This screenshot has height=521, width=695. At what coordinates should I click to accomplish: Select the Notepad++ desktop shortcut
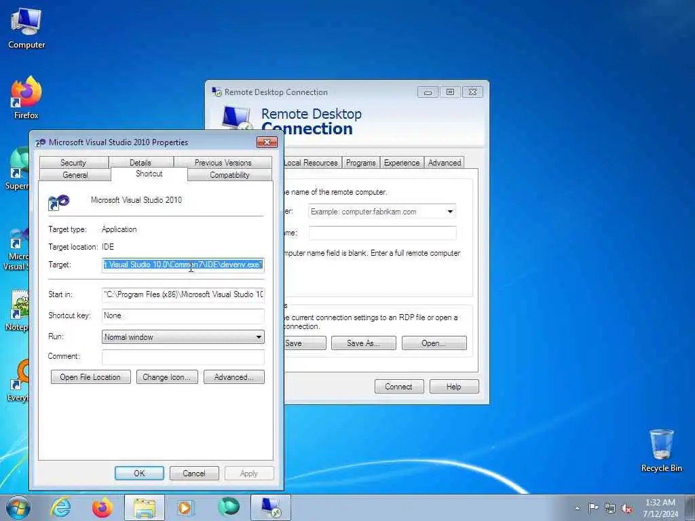coord(17,310)
